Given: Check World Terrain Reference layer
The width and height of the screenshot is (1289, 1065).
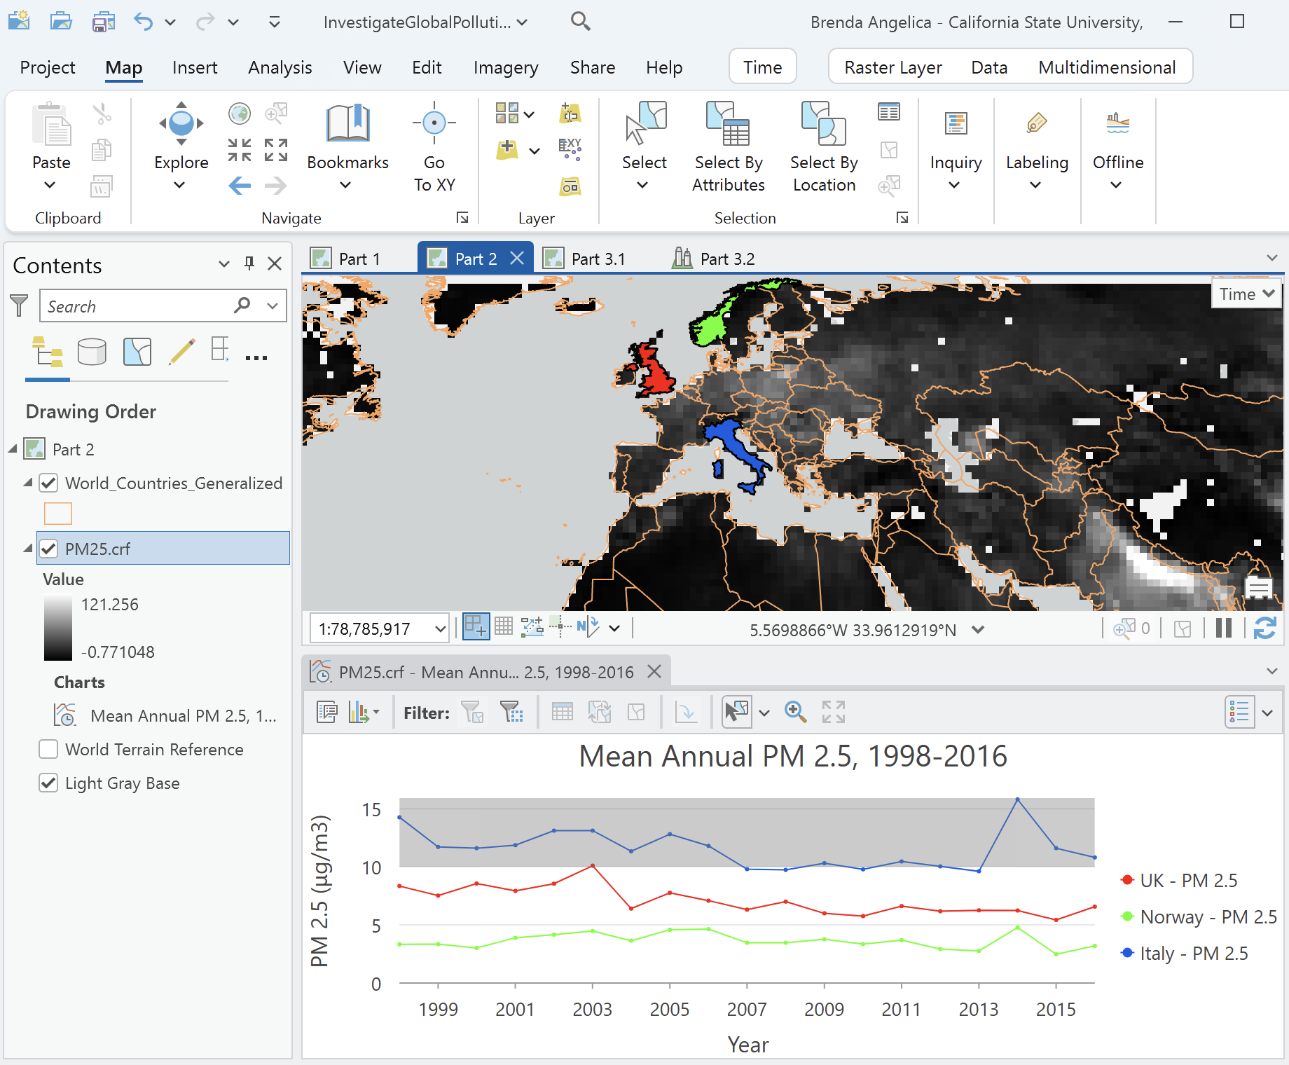Looking at the screenshot, I should (48, 749).
